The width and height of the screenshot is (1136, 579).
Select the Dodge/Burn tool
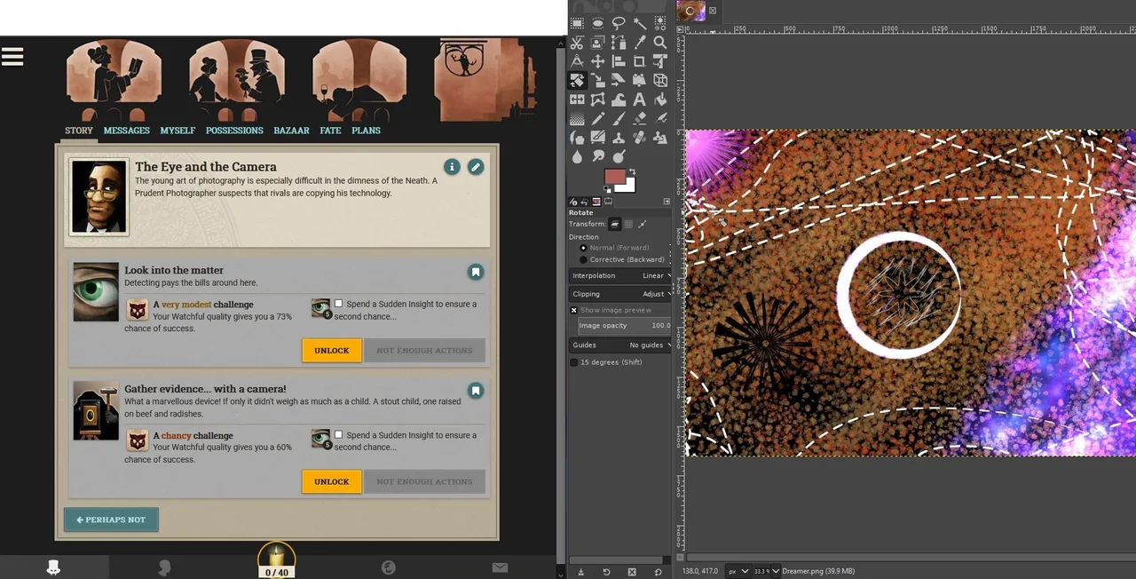619,157
